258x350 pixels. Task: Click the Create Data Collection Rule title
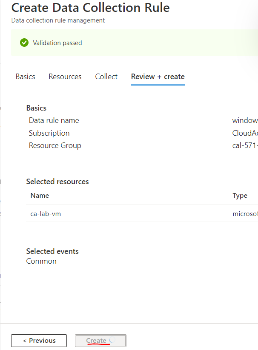pyautogui.click(x=90, y=8)
